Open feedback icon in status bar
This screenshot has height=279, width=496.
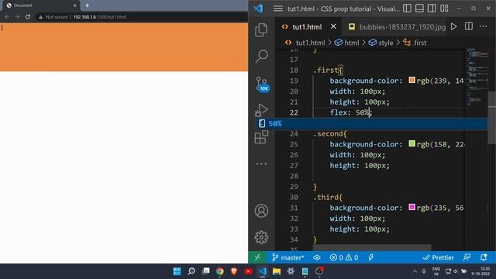click(x=467, y=257)
